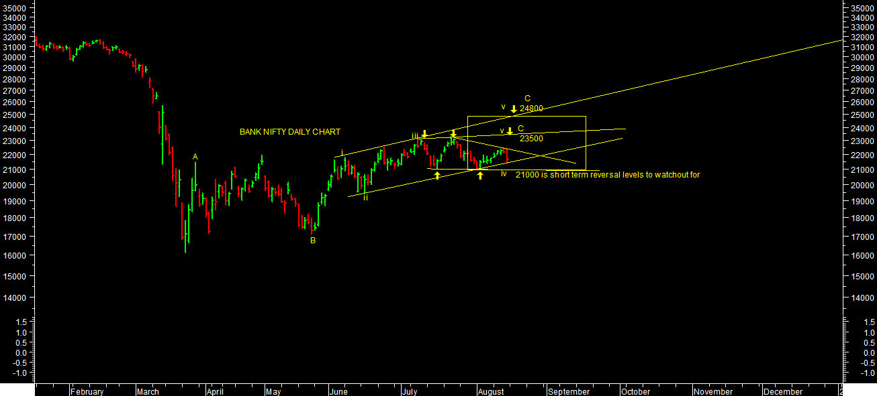
Task: Click February on the time axis
Action: click(87, 392)
